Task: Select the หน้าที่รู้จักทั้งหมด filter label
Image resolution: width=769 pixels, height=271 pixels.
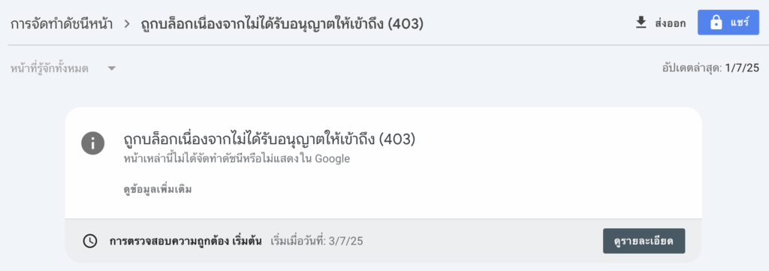Action: [x=49, y=68]
